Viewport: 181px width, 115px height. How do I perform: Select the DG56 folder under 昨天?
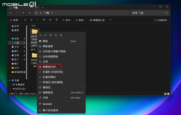point(34,60)
